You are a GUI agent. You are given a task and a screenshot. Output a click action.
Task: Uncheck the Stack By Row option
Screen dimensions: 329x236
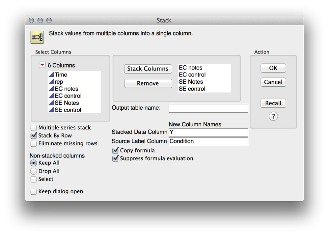[x=34, y=136]
